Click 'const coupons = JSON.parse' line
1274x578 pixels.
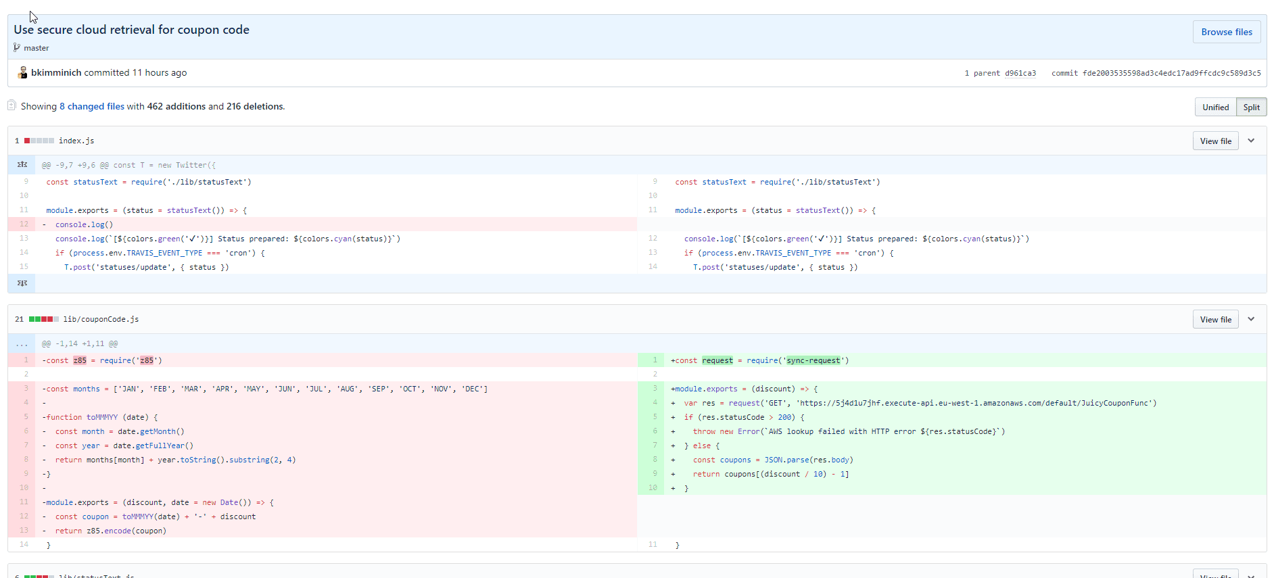(x=965, y=460)
